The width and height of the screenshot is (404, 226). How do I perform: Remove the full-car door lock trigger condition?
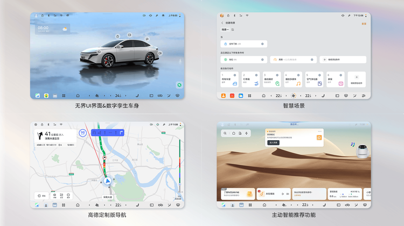(x=262, y=43)
